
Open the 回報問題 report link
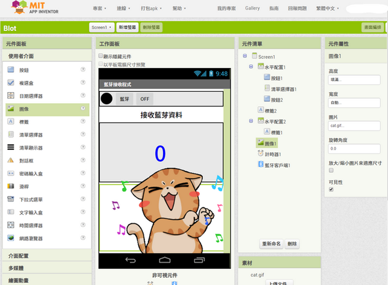coord(297,8)
